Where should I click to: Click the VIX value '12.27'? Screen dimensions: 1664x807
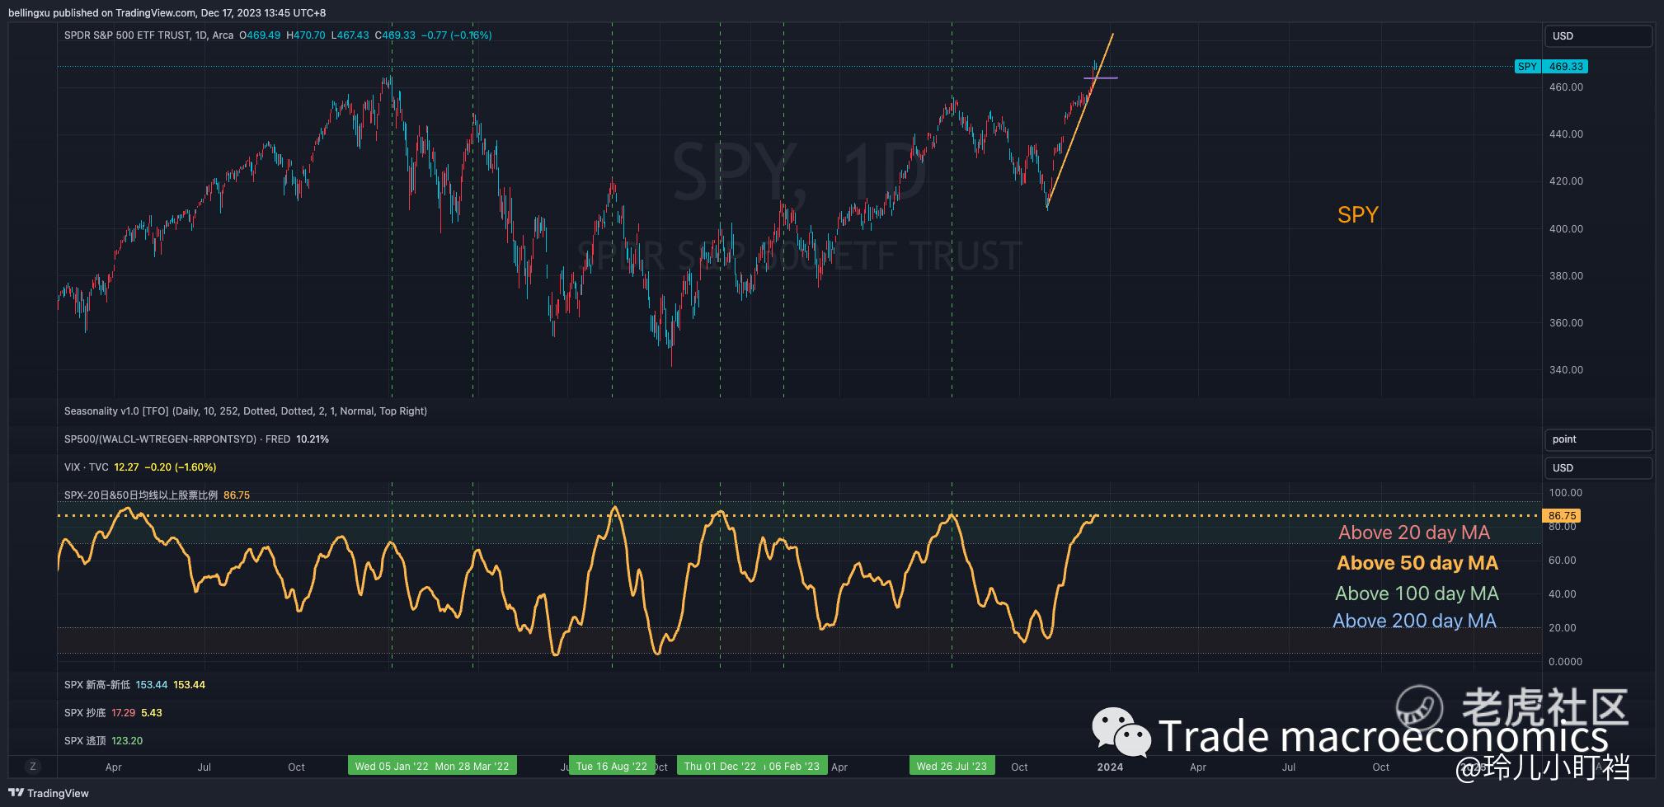[x=126, y=467]
